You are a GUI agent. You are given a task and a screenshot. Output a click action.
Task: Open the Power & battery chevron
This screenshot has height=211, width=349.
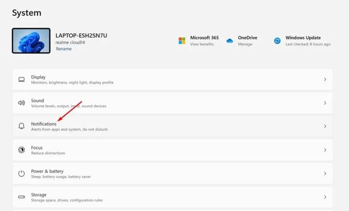coord(325,173)
